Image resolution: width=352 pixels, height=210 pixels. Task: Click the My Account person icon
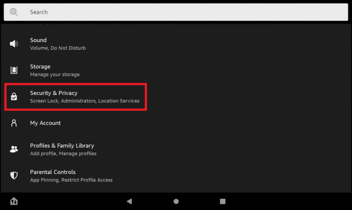pyautogui.click(x=14, y=123)
